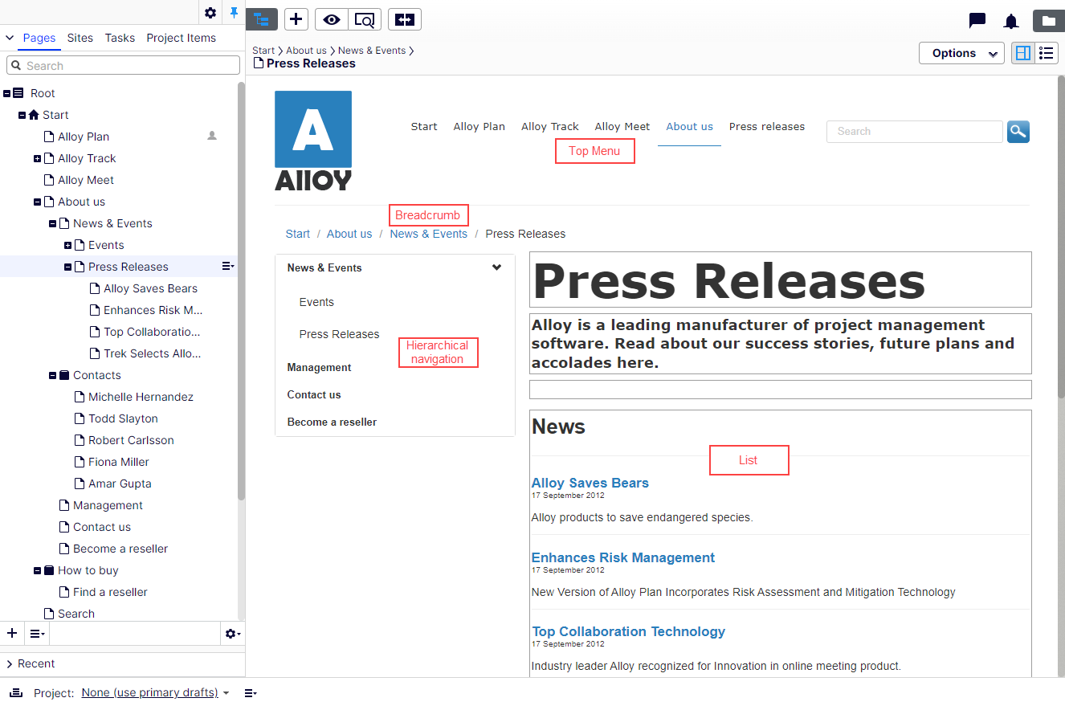Select Alloy Meet in page tree
This screenshot has width=1065, height=706.
[86, 180]
